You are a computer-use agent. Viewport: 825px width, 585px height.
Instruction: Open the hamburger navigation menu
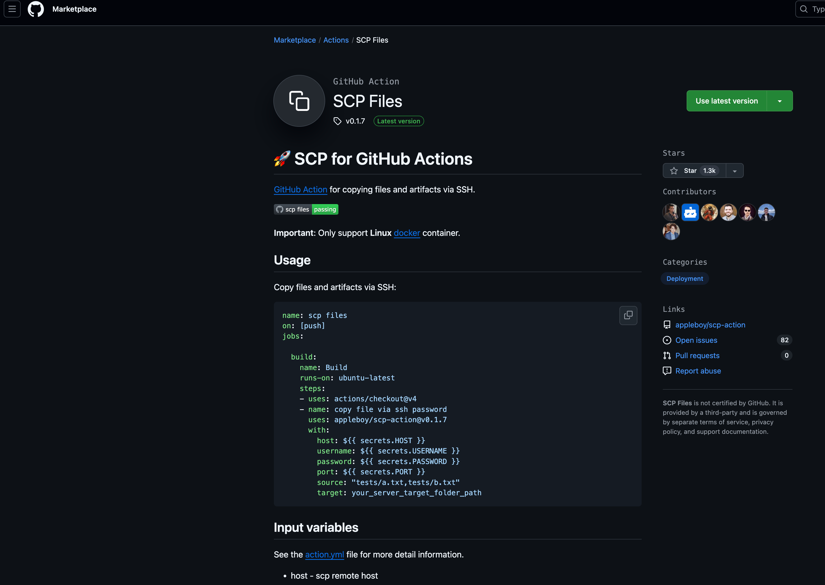(x=12, y=9)
